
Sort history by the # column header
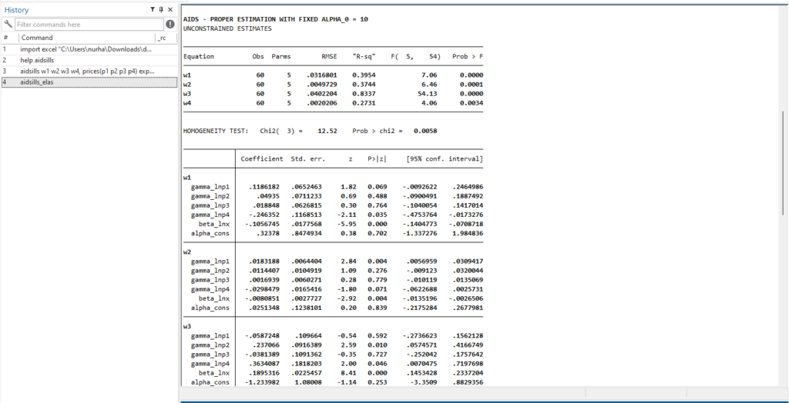pos(6,38)
